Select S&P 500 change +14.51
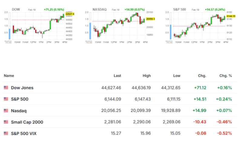The height and width of the screenshot is (141, 244). (200, 99)
